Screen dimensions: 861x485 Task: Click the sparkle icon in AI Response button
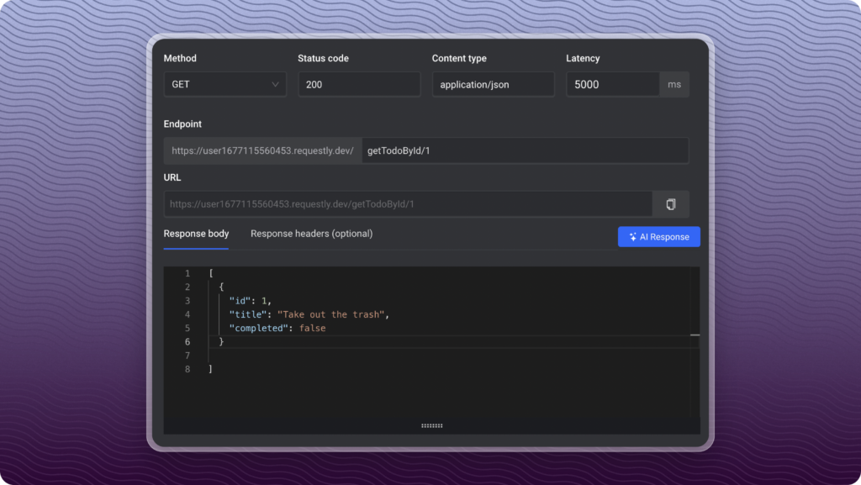pyautogui.click(x=632, y=237)
